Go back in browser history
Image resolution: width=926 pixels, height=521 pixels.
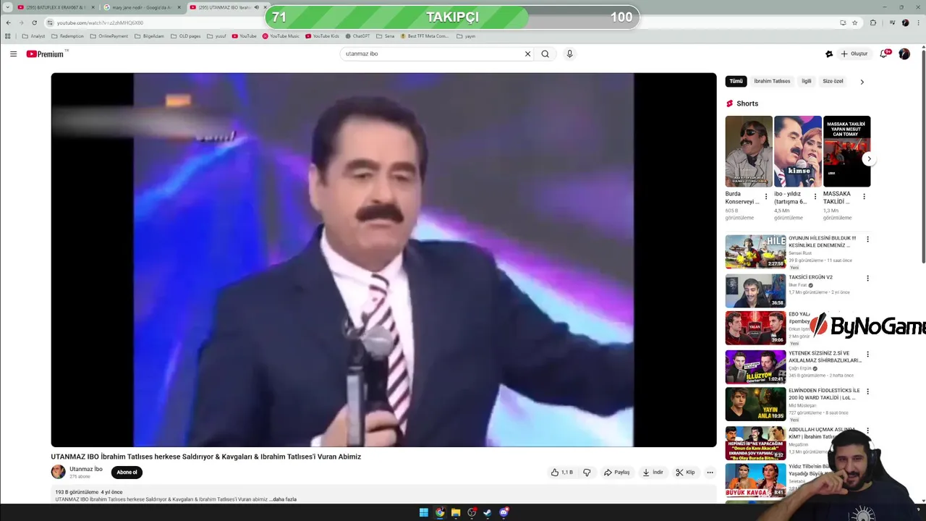tap(8, 22)
